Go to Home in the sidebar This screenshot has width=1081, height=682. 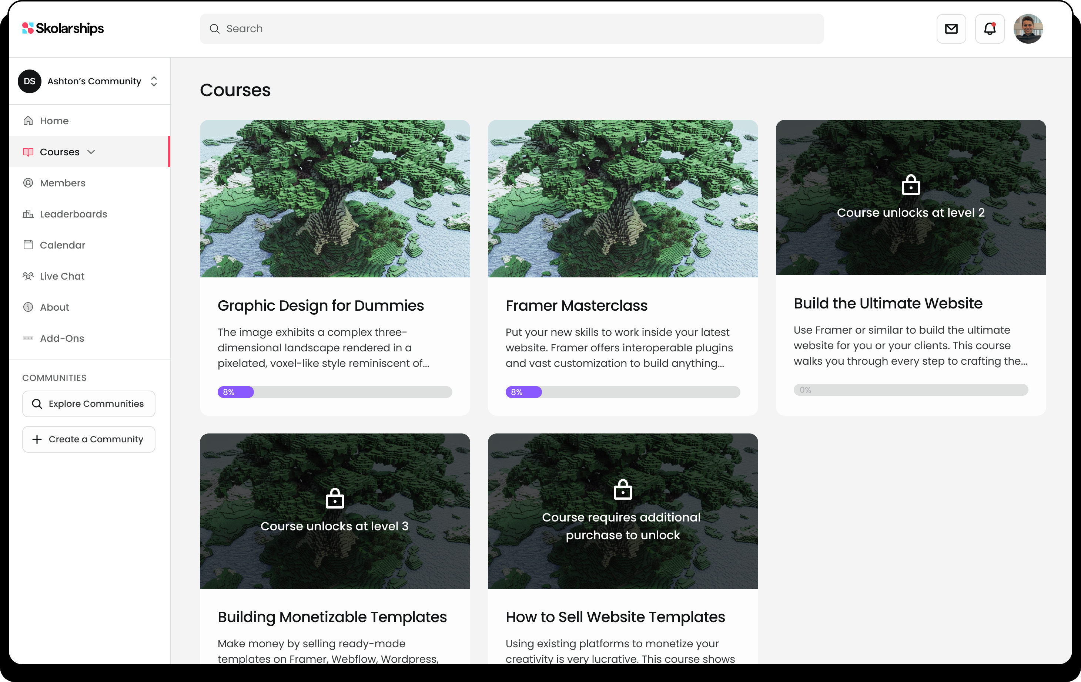click(x=89, y=121)
